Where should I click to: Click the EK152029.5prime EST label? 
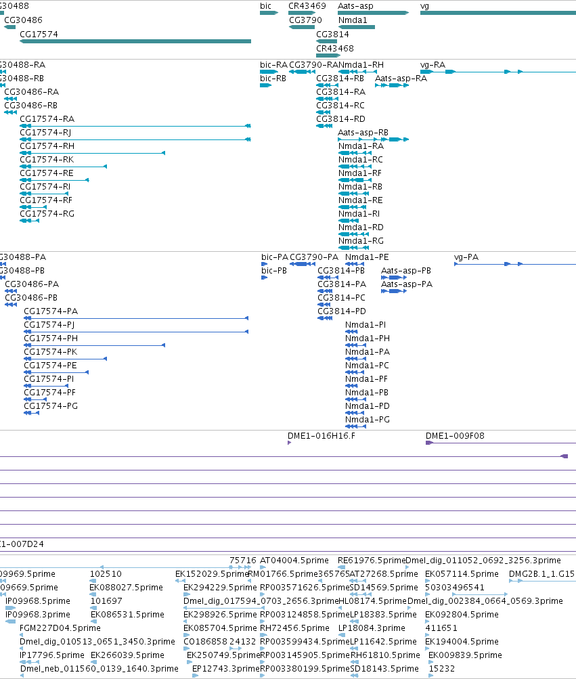pos(211,574)
